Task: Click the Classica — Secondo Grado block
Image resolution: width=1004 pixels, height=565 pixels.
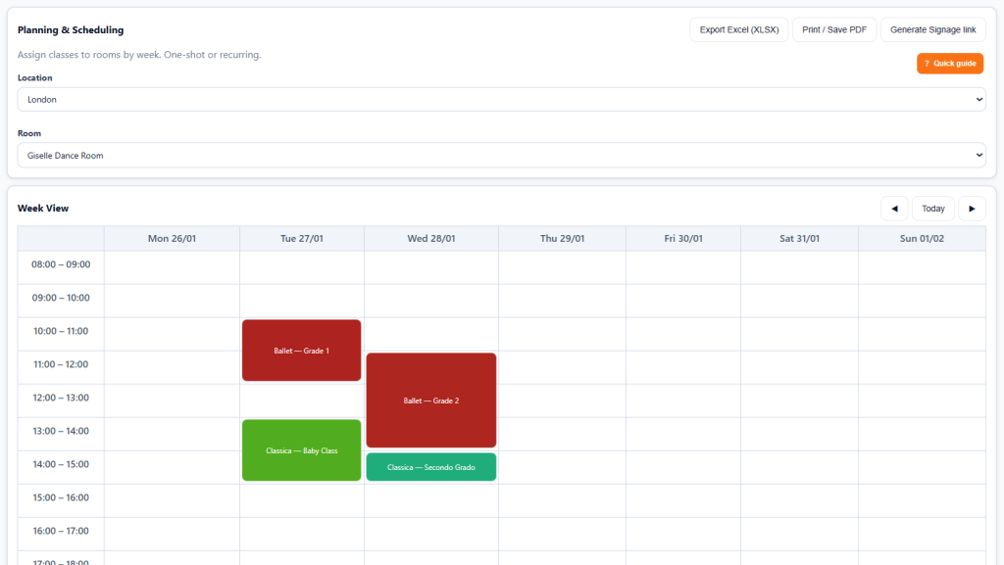Action: (430, 466)
